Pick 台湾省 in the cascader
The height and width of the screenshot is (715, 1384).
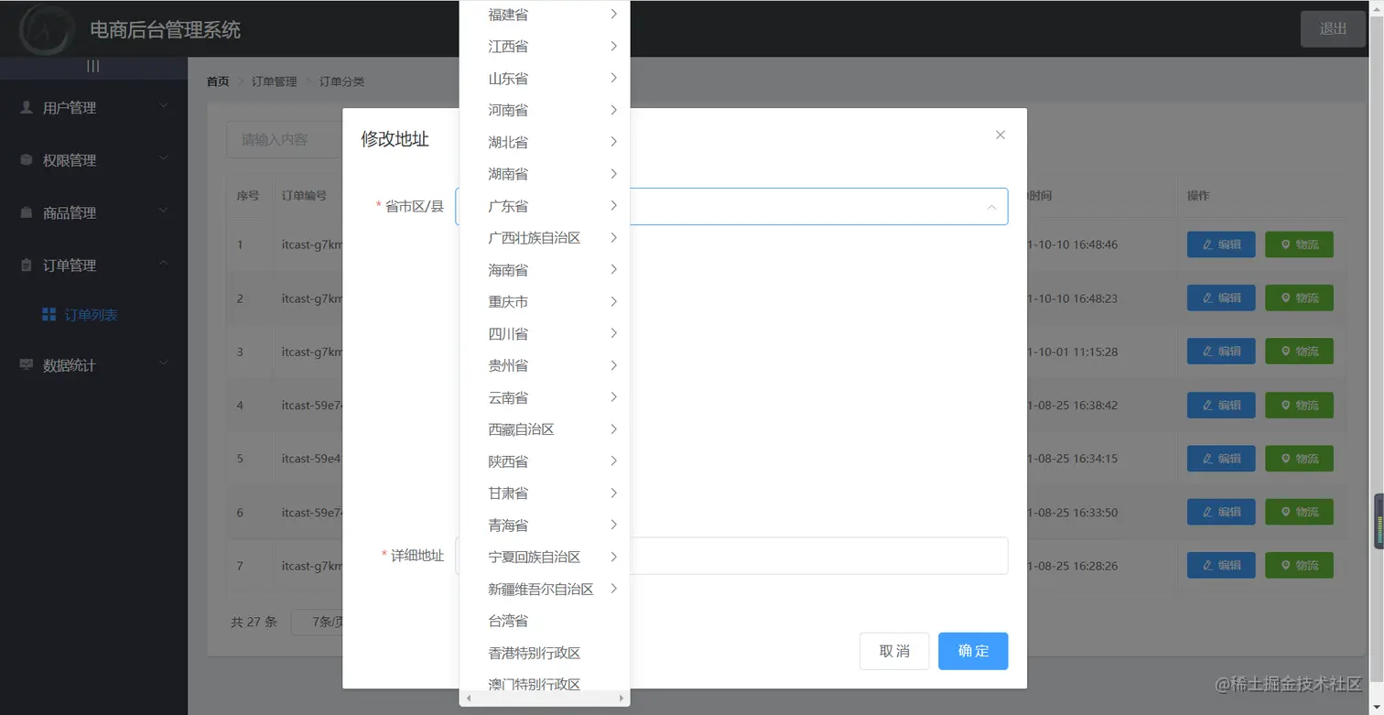click(x=545, y=621)
